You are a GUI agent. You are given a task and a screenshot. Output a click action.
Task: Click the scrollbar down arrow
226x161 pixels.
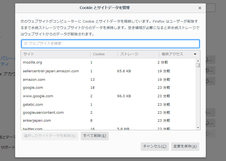(198, 128)
